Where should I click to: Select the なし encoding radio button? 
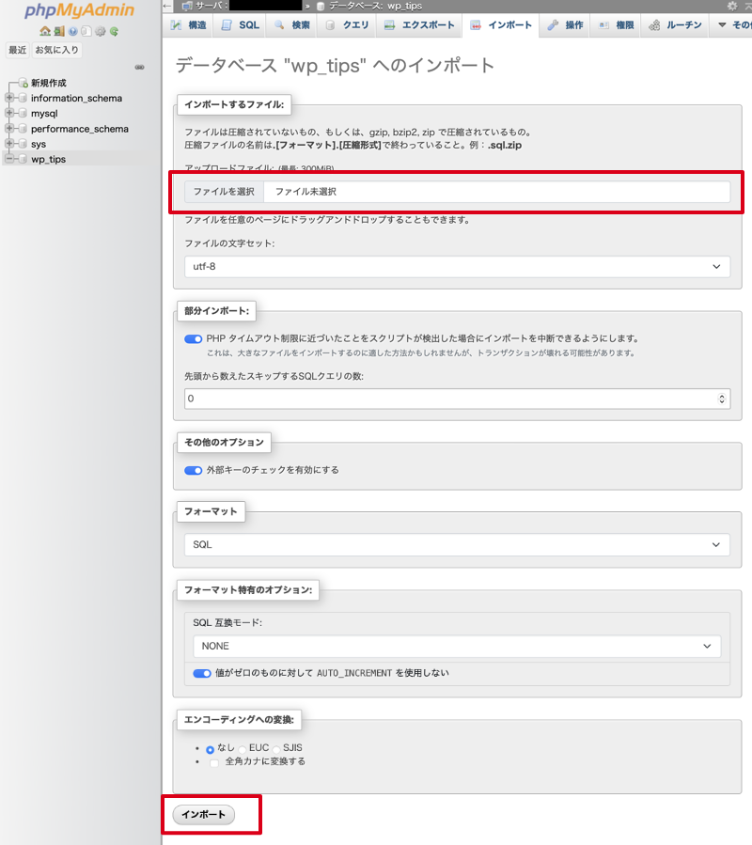(x=211, y=749)
